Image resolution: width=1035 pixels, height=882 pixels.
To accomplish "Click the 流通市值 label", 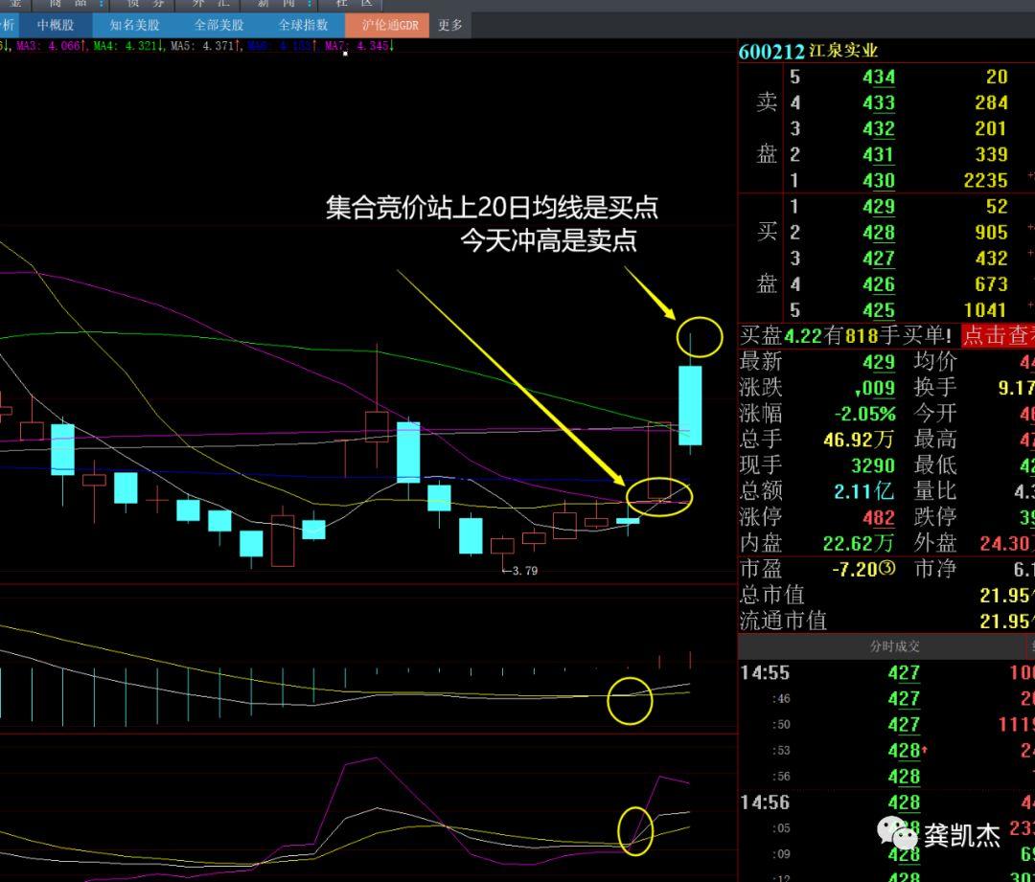I will pos(783,621).
